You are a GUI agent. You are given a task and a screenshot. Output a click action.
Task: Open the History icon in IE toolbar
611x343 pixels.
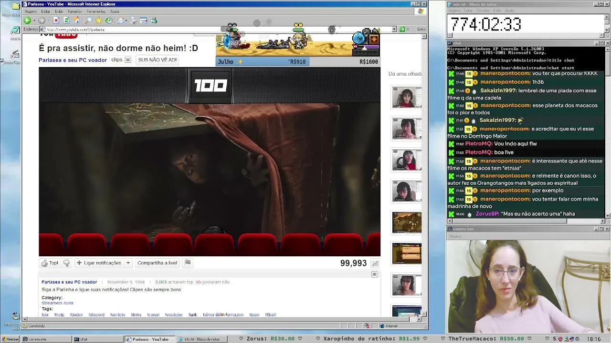(x=109, y=20)
